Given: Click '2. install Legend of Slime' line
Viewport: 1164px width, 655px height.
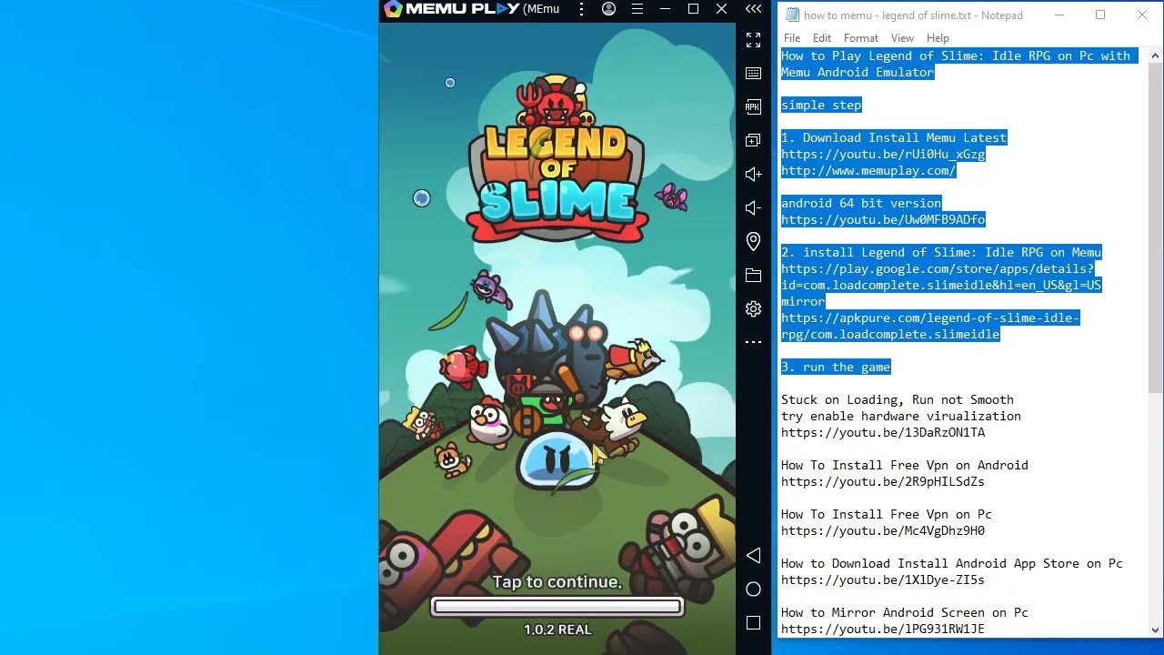Looking at the screenshot, I should (x=941, y=252).
